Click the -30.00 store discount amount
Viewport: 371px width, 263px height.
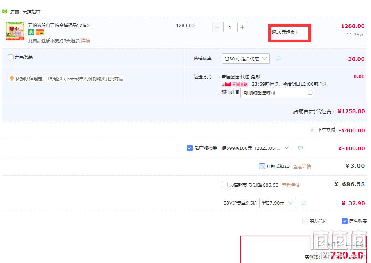click(x=355, y=59)
